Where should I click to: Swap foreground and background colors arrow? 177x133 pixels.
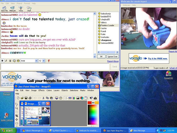click(93, 103)
